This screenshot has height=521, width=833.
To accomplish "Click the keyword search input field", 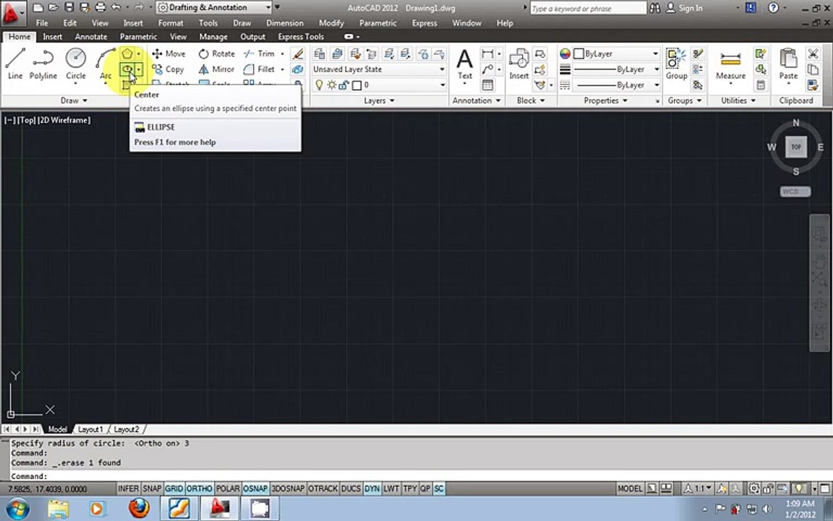I will coord(588,8).
